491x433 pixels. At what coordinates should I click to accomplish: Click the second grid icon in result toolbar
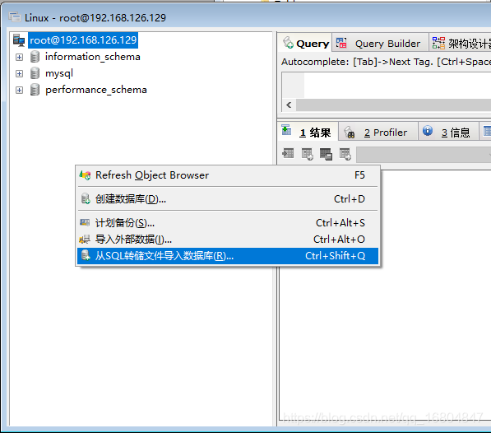point(308,154)
